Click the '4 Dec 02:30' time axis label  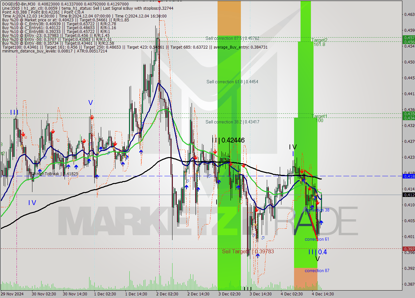[x=292, y=294]
